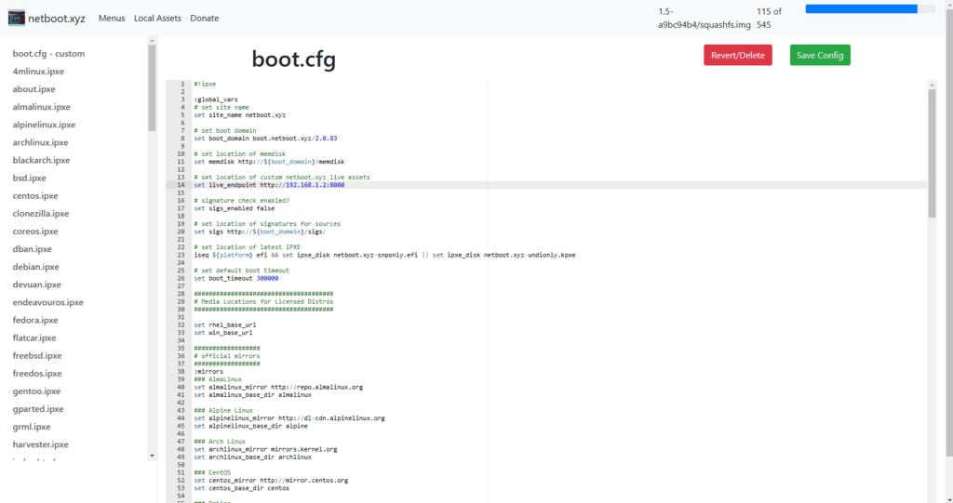Click the ':mirrors' label line
953x503 pixels.
pyautogui.click(x=208, y=372)
